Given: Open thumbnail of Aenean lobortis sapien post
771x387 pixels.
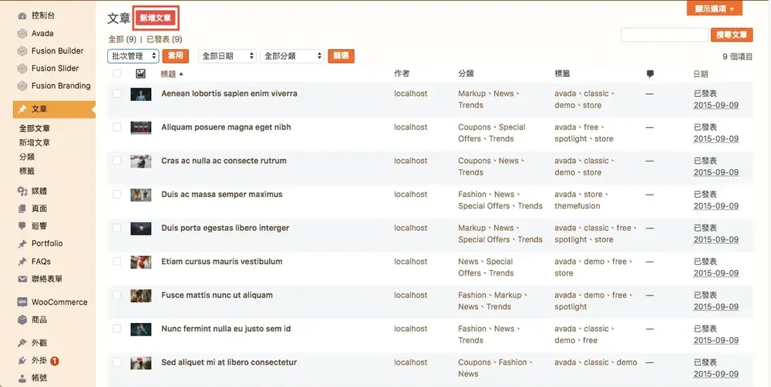Looking at the screenshot, I should point(140,94).
